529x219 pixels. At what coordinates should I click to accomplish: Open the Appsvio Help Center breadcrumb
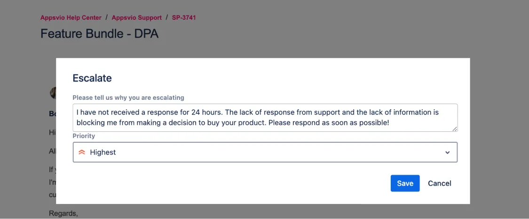(71, 17)
